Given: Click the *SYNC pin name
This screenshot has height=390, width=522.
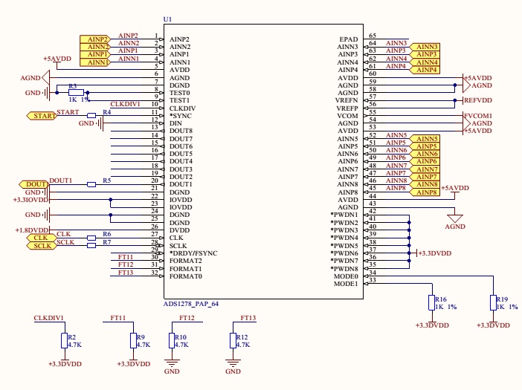Looking at the screenshot, I should pyautogui.click(x=181, y=116).
